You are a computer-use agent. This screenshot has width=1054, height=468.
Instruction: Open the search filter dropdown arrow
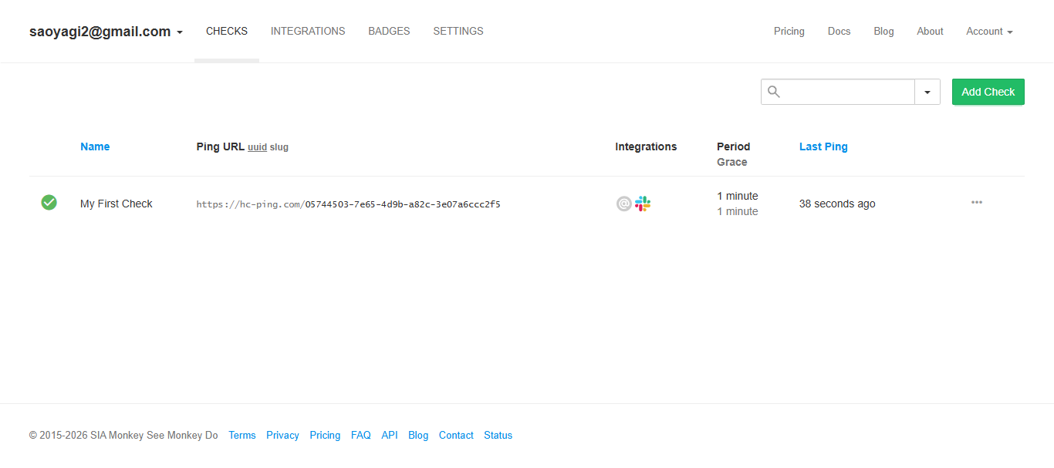coord(927,92)
